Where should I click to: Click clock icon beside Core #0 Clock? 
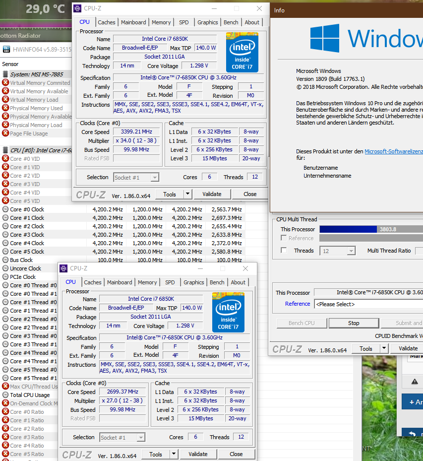[5, 209]
